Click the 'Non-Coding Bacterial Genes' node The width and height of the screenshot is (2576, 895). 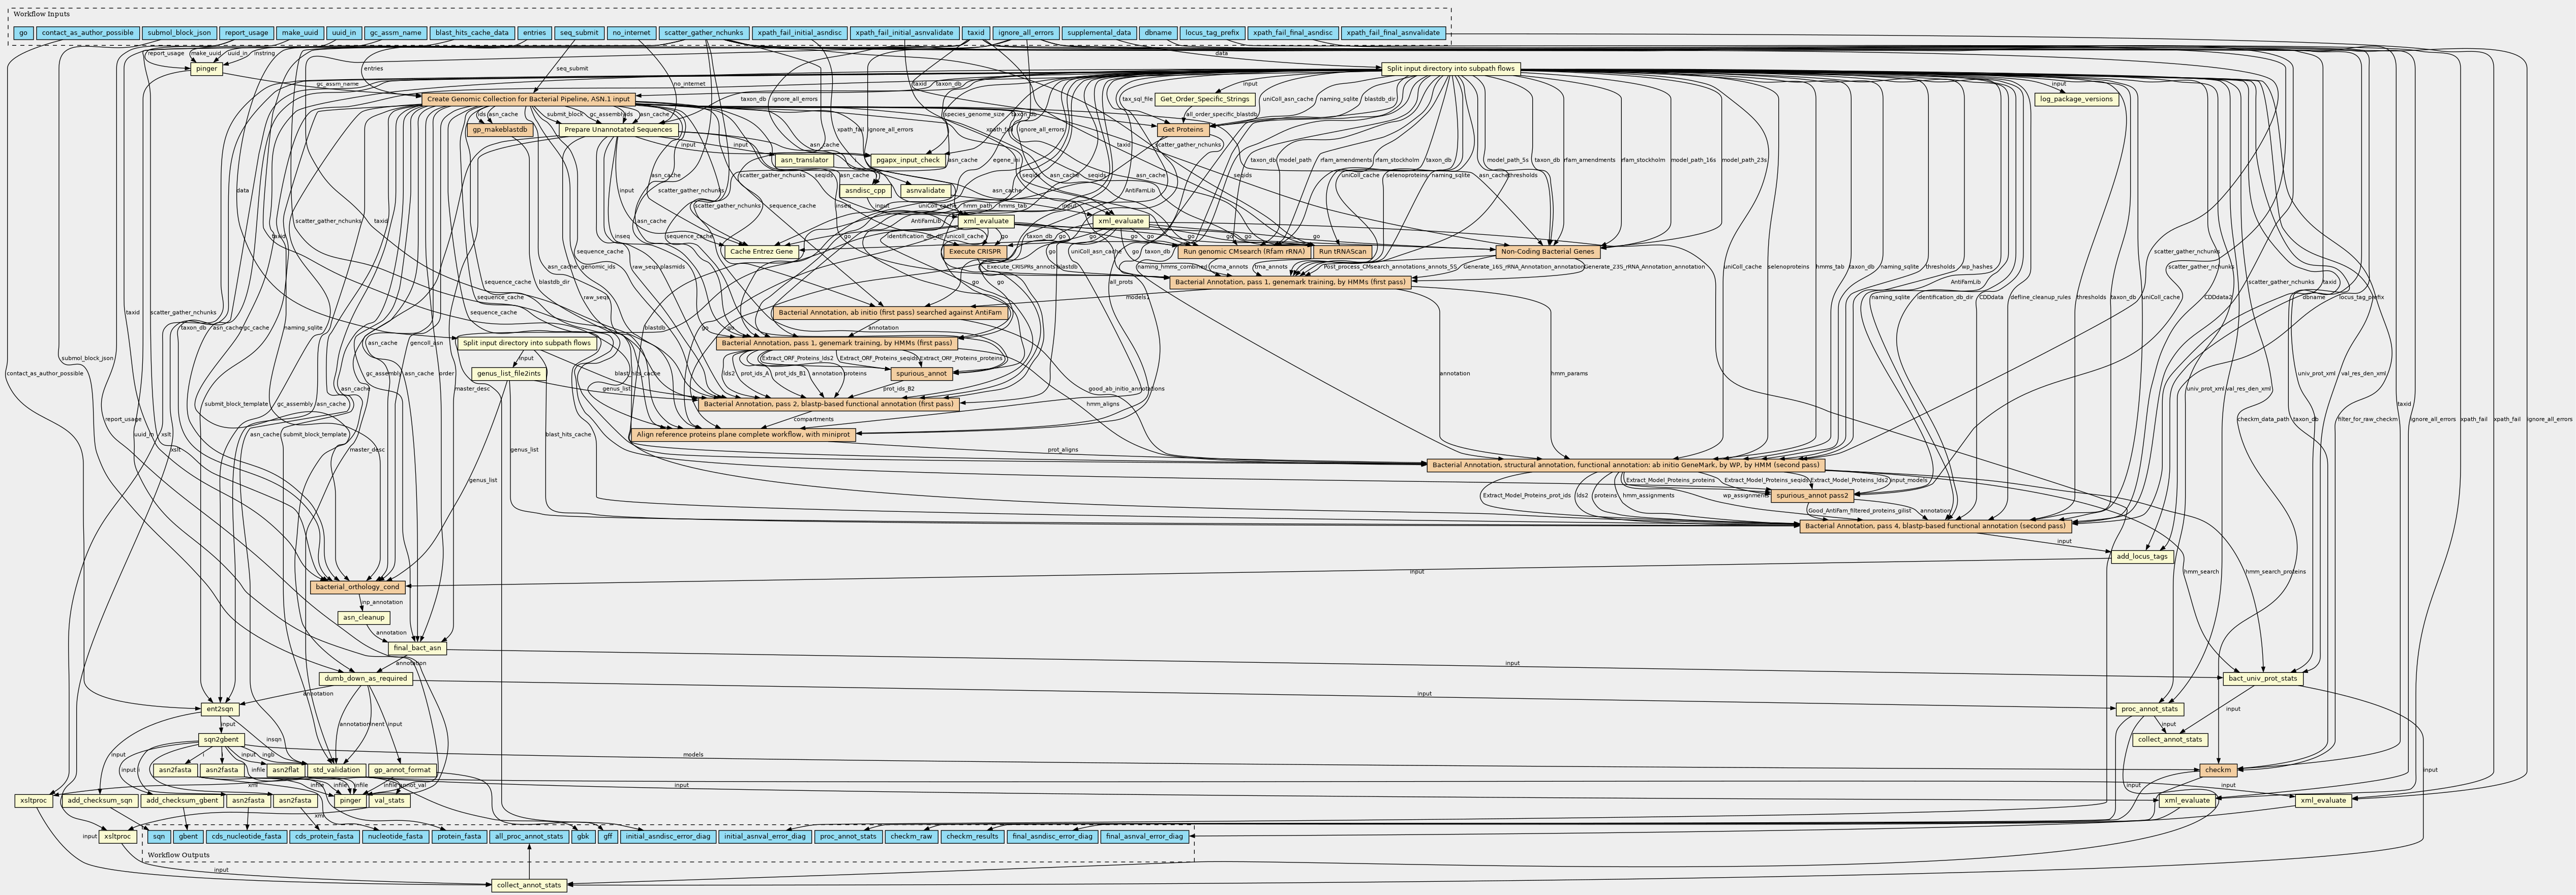click(x=1547, y=252)
